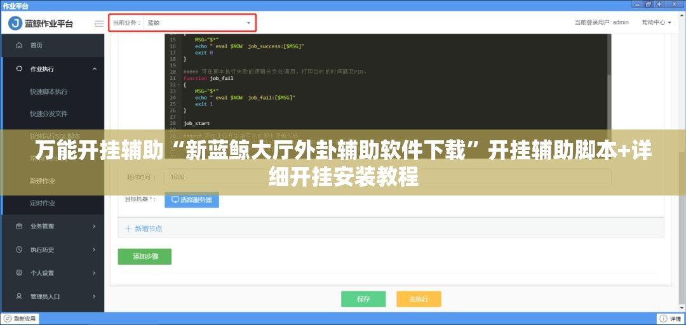The width and height of the screenshot is (686, 325).
Task: Click the 刷新应用 refresh icon
Action: (x=8, y=319)
